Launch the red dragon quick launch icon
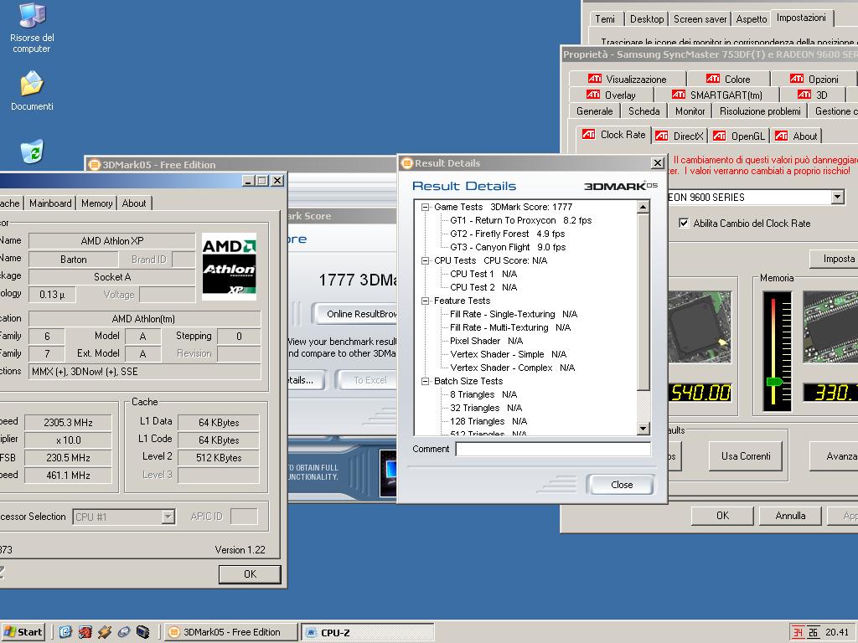Image resolution: width=858 pixels, height=643 pixels. tap(85, 632)
